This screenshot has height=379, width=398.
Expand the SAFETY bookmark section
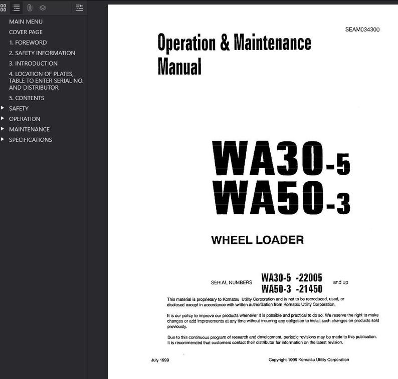pyautogui.click(x=3, y=108)
